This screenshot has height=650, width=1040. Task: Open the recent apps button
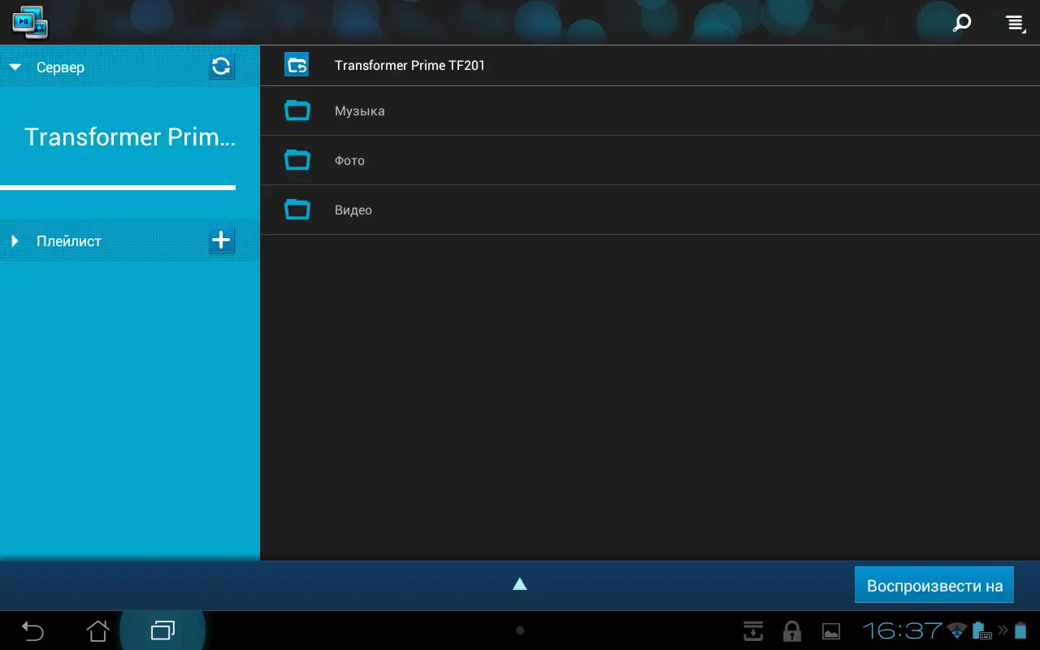point(162,630)
